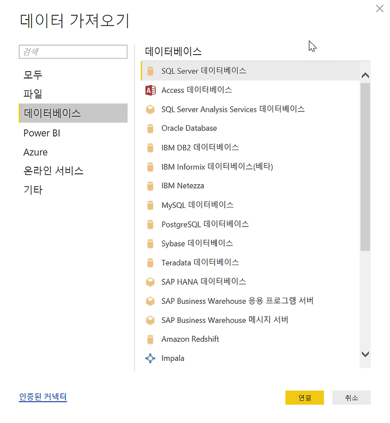390x423 pixels.
Task: Click the 취소 button
Action: pos(352,398)
